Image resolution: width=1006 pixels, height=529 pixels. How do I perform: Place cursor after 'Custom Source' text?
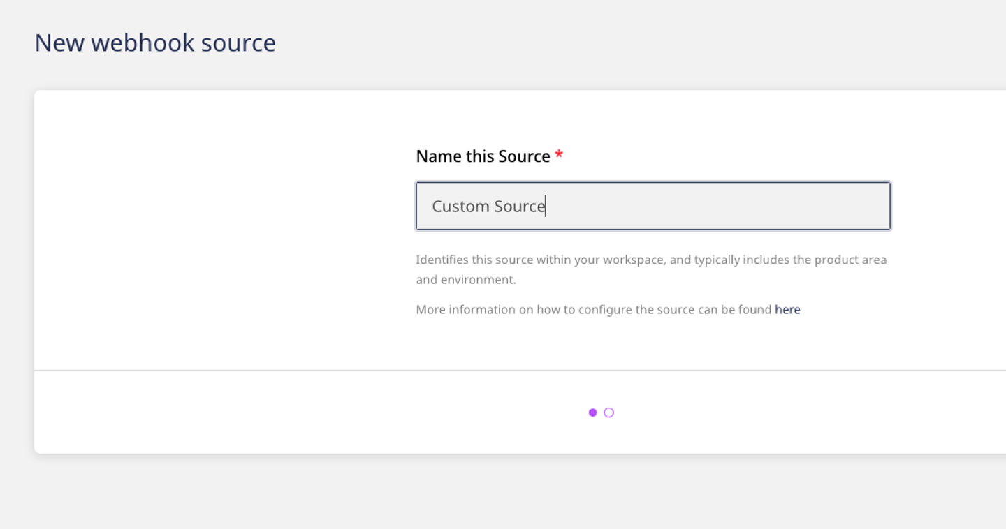coord(546,206)
